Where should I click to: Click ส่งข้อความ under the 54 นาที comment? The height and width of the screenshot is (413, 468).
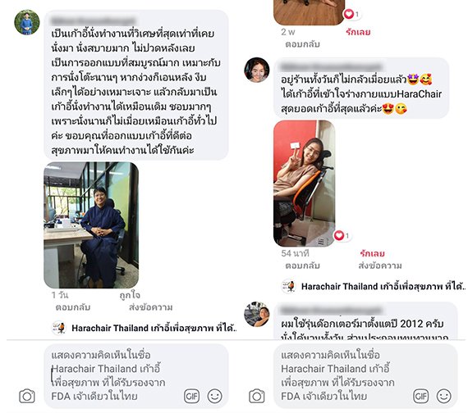pos(380,265)
